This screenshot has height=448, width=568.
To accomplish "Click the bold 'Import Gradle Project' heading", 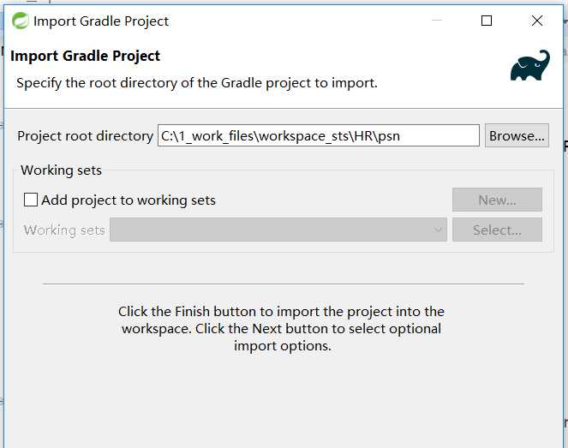I will tap(85, 57).
